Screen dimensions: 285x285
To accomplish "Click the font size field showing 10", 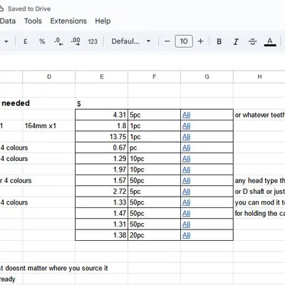I will 184,41.
